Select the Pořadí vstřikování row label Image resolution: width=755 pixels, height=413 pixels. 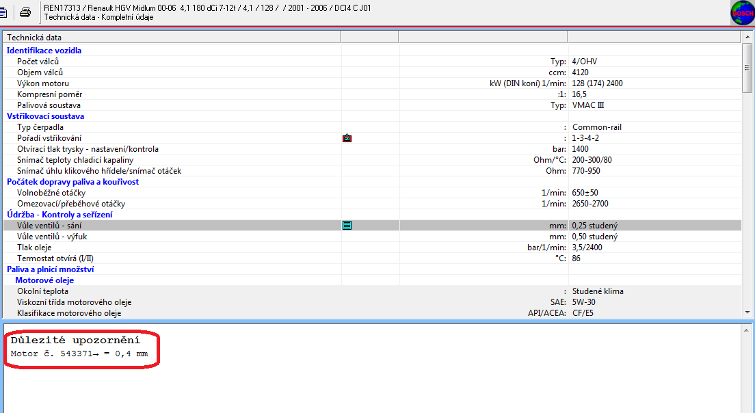point(49,138)
